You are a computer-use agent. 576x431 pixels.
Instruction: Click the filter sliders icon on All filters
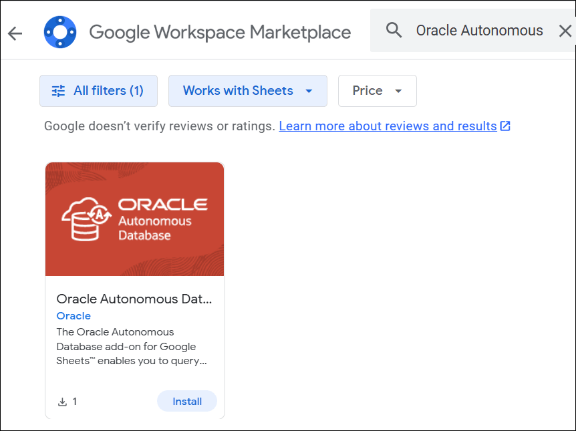click(57, 91)
